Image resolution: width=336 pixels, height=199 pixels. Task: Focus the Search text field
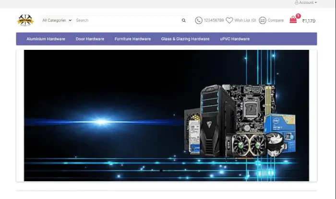127,21
